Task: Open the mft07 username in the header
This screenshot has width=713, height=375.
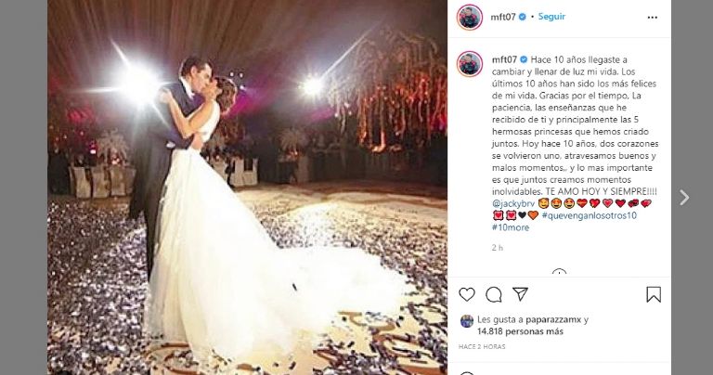Action: (x=503, y=17)
